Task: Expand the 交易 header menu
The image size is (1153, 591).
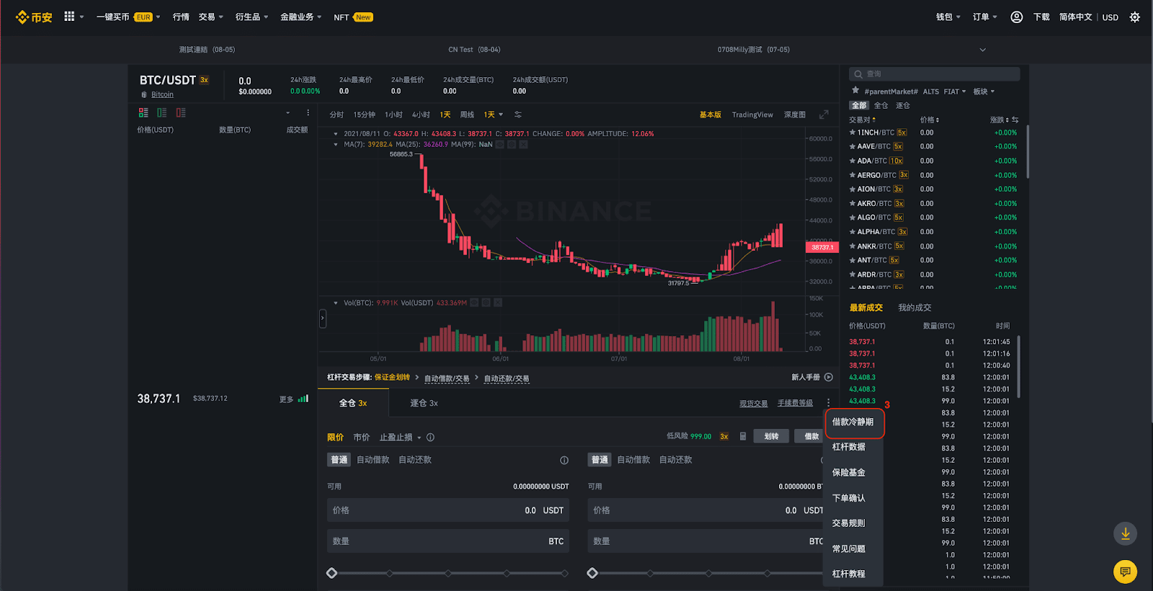Action: [211, 17]
